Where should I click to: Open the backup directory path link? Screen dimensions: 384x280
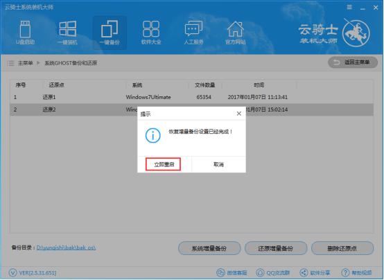pyautogui.click(x=66, y=247)
